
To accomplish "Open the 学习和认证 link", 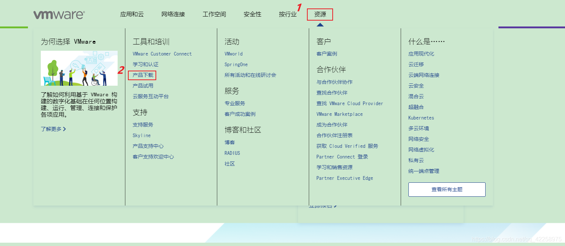I will pyautogui.click(x=146, y=64).
